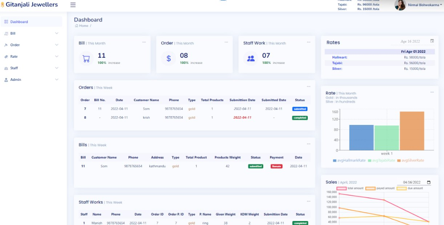Click the orange silver rate bar

tap(412, 131)
